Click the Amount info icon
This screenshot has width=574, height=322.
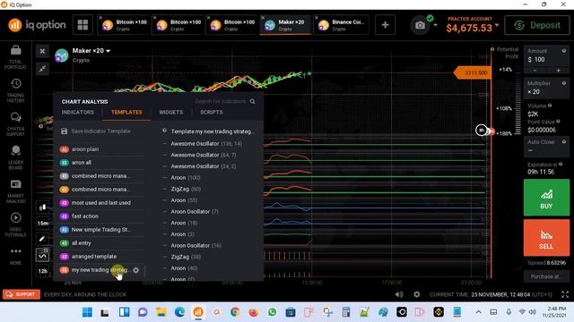[x=564, y=51]
